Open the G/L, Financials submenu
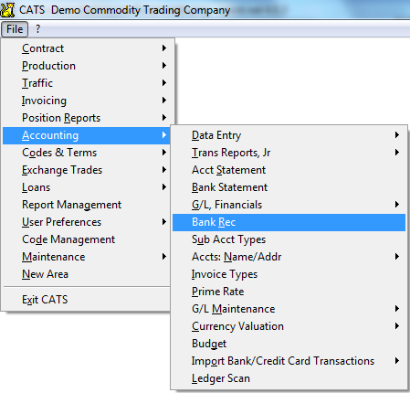This screenshot has width=410, height=393. pyautogui.click(x=289, y=205)
